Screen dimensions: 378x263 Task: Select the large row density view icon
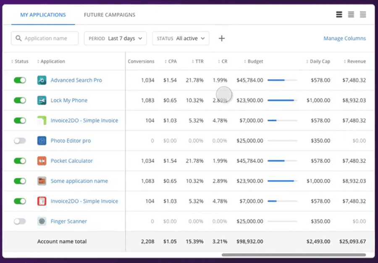[x=339, y=14]
